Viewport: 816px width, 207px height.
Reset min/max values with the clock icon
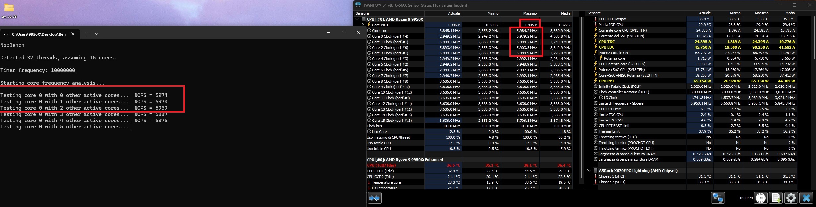pyautogui.click(x=761, y=198)
